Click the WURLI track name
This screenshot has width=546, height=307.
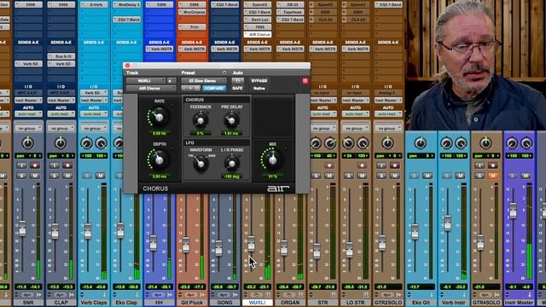(258, 303)
